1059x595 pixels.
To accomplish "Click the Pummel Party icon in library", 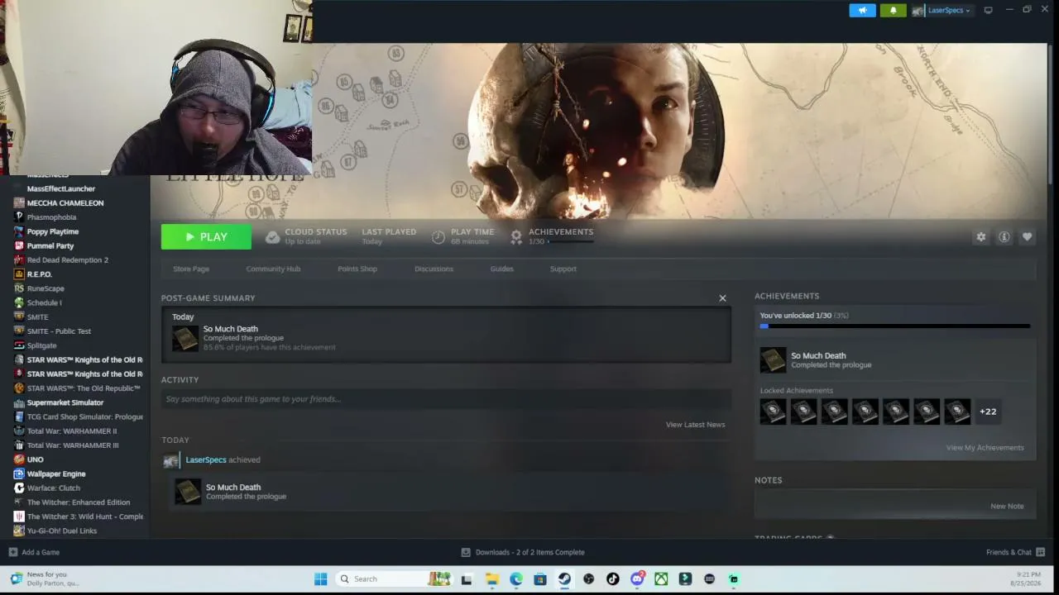I will [x=19, y=245].
